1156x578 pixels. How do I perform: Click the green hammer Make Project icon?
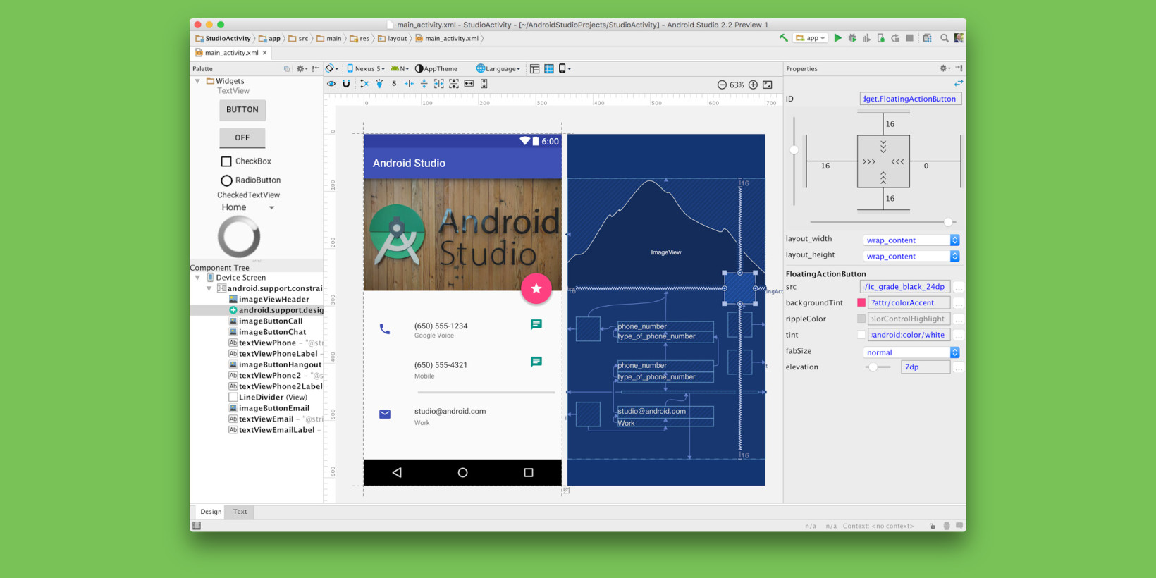pyautogui.click(x=783, y=38)
